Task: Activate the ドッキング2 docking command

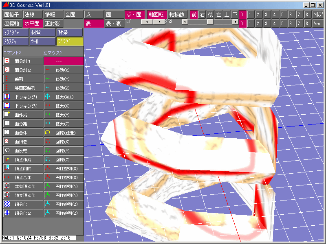Action: pyautogui.click(x=23, y=106)
